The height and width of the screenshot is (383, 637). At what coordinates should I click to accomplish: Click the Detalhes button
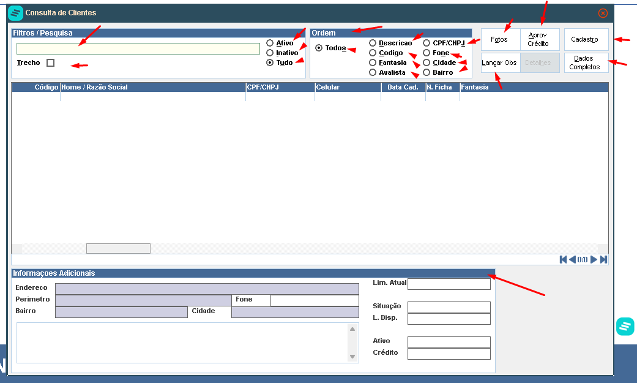point(540,63)
